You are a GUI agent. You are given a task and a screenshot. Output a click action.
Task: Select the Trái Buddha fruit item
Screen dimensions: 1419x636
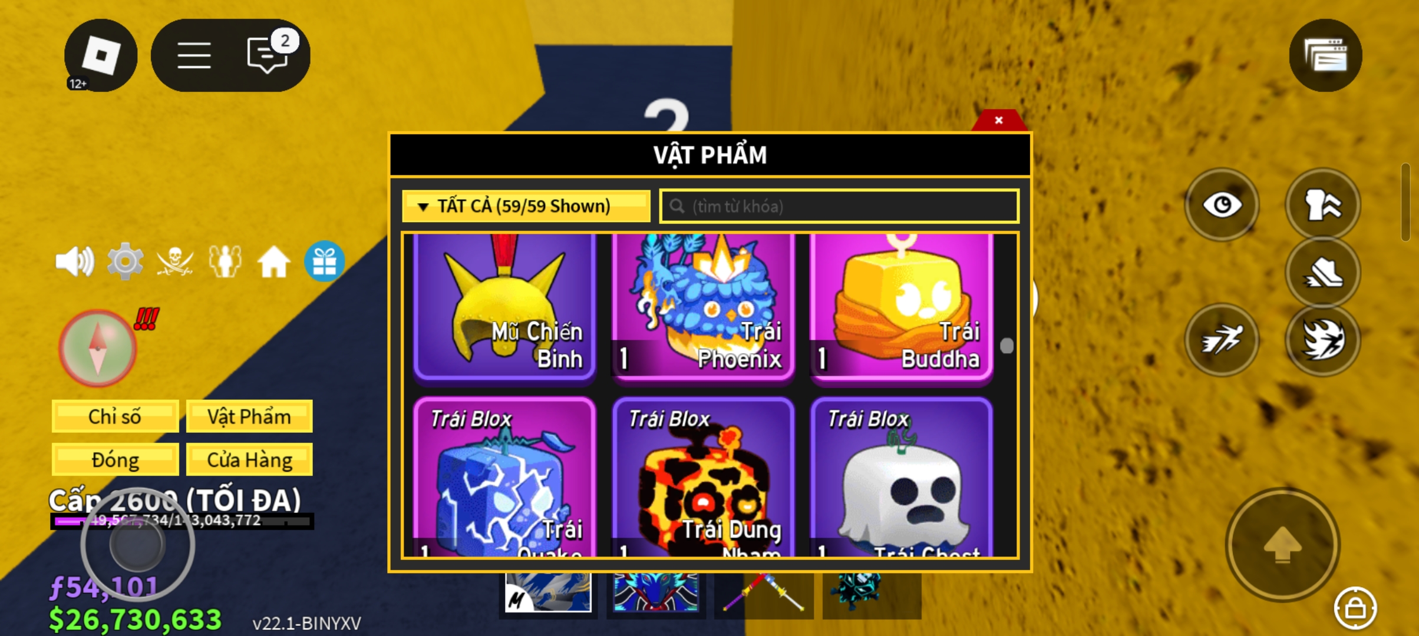(902, 306)
